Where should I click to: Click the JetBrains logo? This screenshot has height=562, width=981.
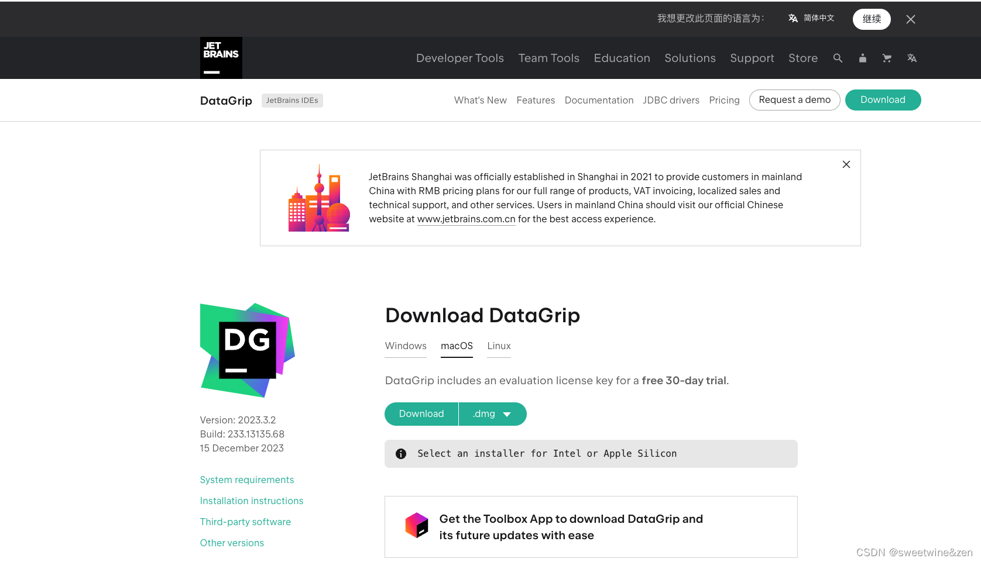coord(221,58)
